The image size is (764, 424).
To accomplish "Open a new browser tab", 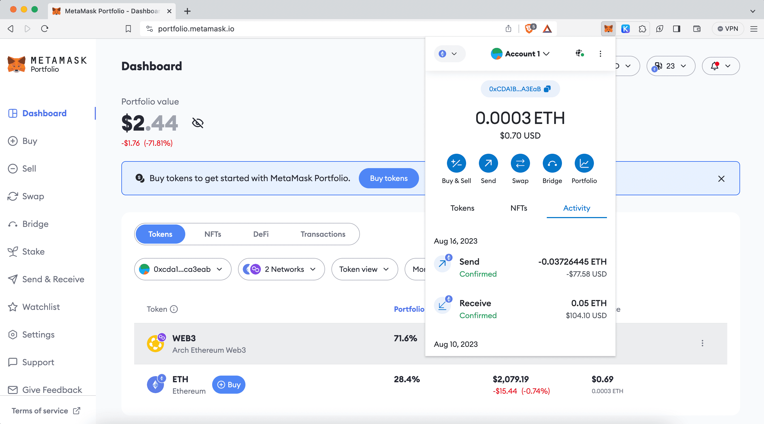I will [x=187, y=11].
